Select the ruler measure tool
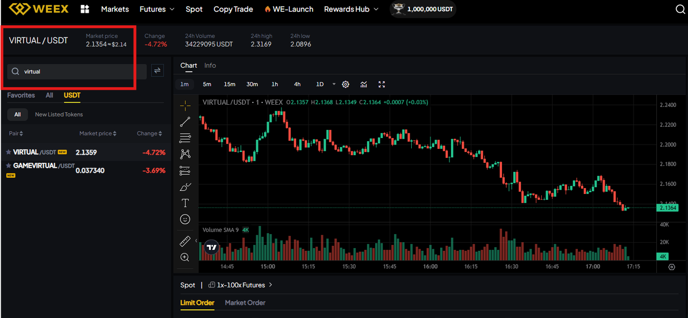This screenshot has width=688, height=318. (x=185, y=241)
